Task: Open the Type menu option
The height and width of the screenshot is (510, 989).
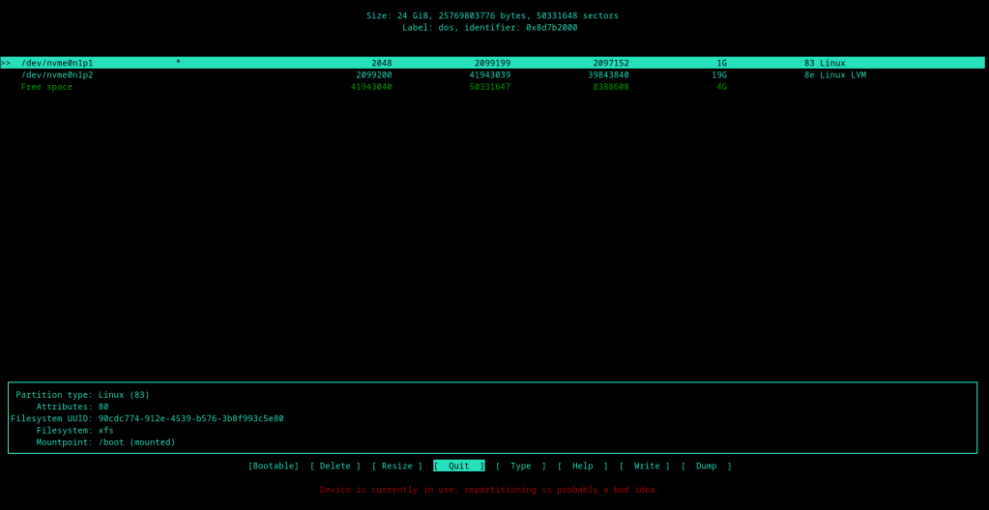Action: pyautogui.click(x=520, y=466)
